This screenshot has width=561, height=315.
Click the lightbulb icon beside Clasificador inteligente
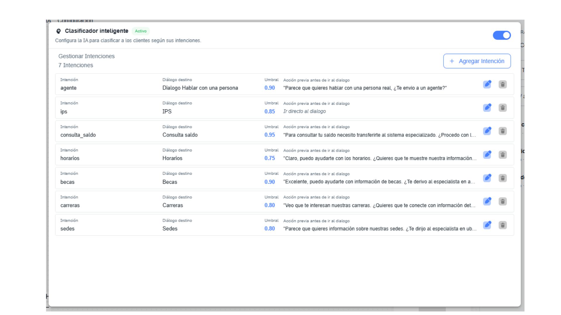point(58,31)
